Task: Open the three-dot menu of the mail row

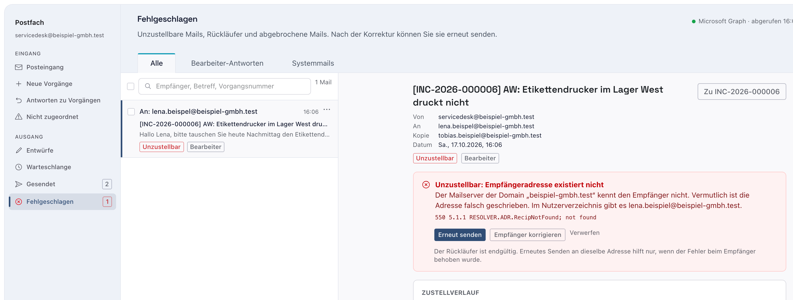Action: [x=327, y=110]
